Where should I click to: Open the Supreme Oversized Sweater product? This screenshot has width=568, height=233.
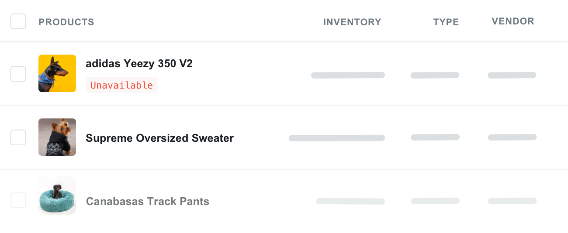(159, 138)
